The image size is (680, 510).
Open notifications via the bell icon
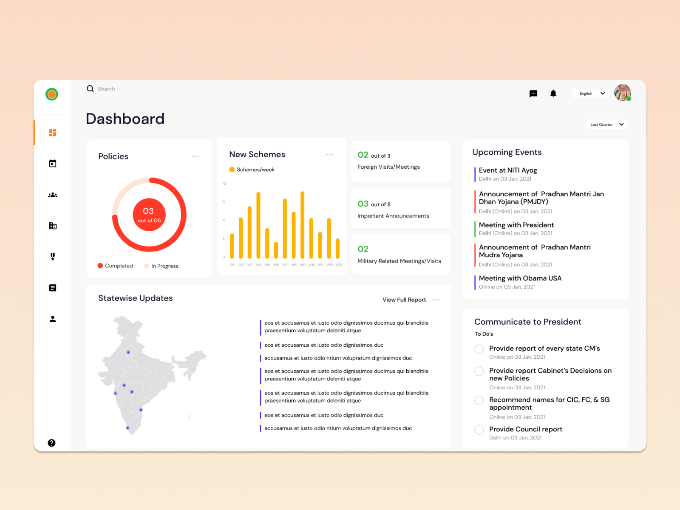coord(553,93)
